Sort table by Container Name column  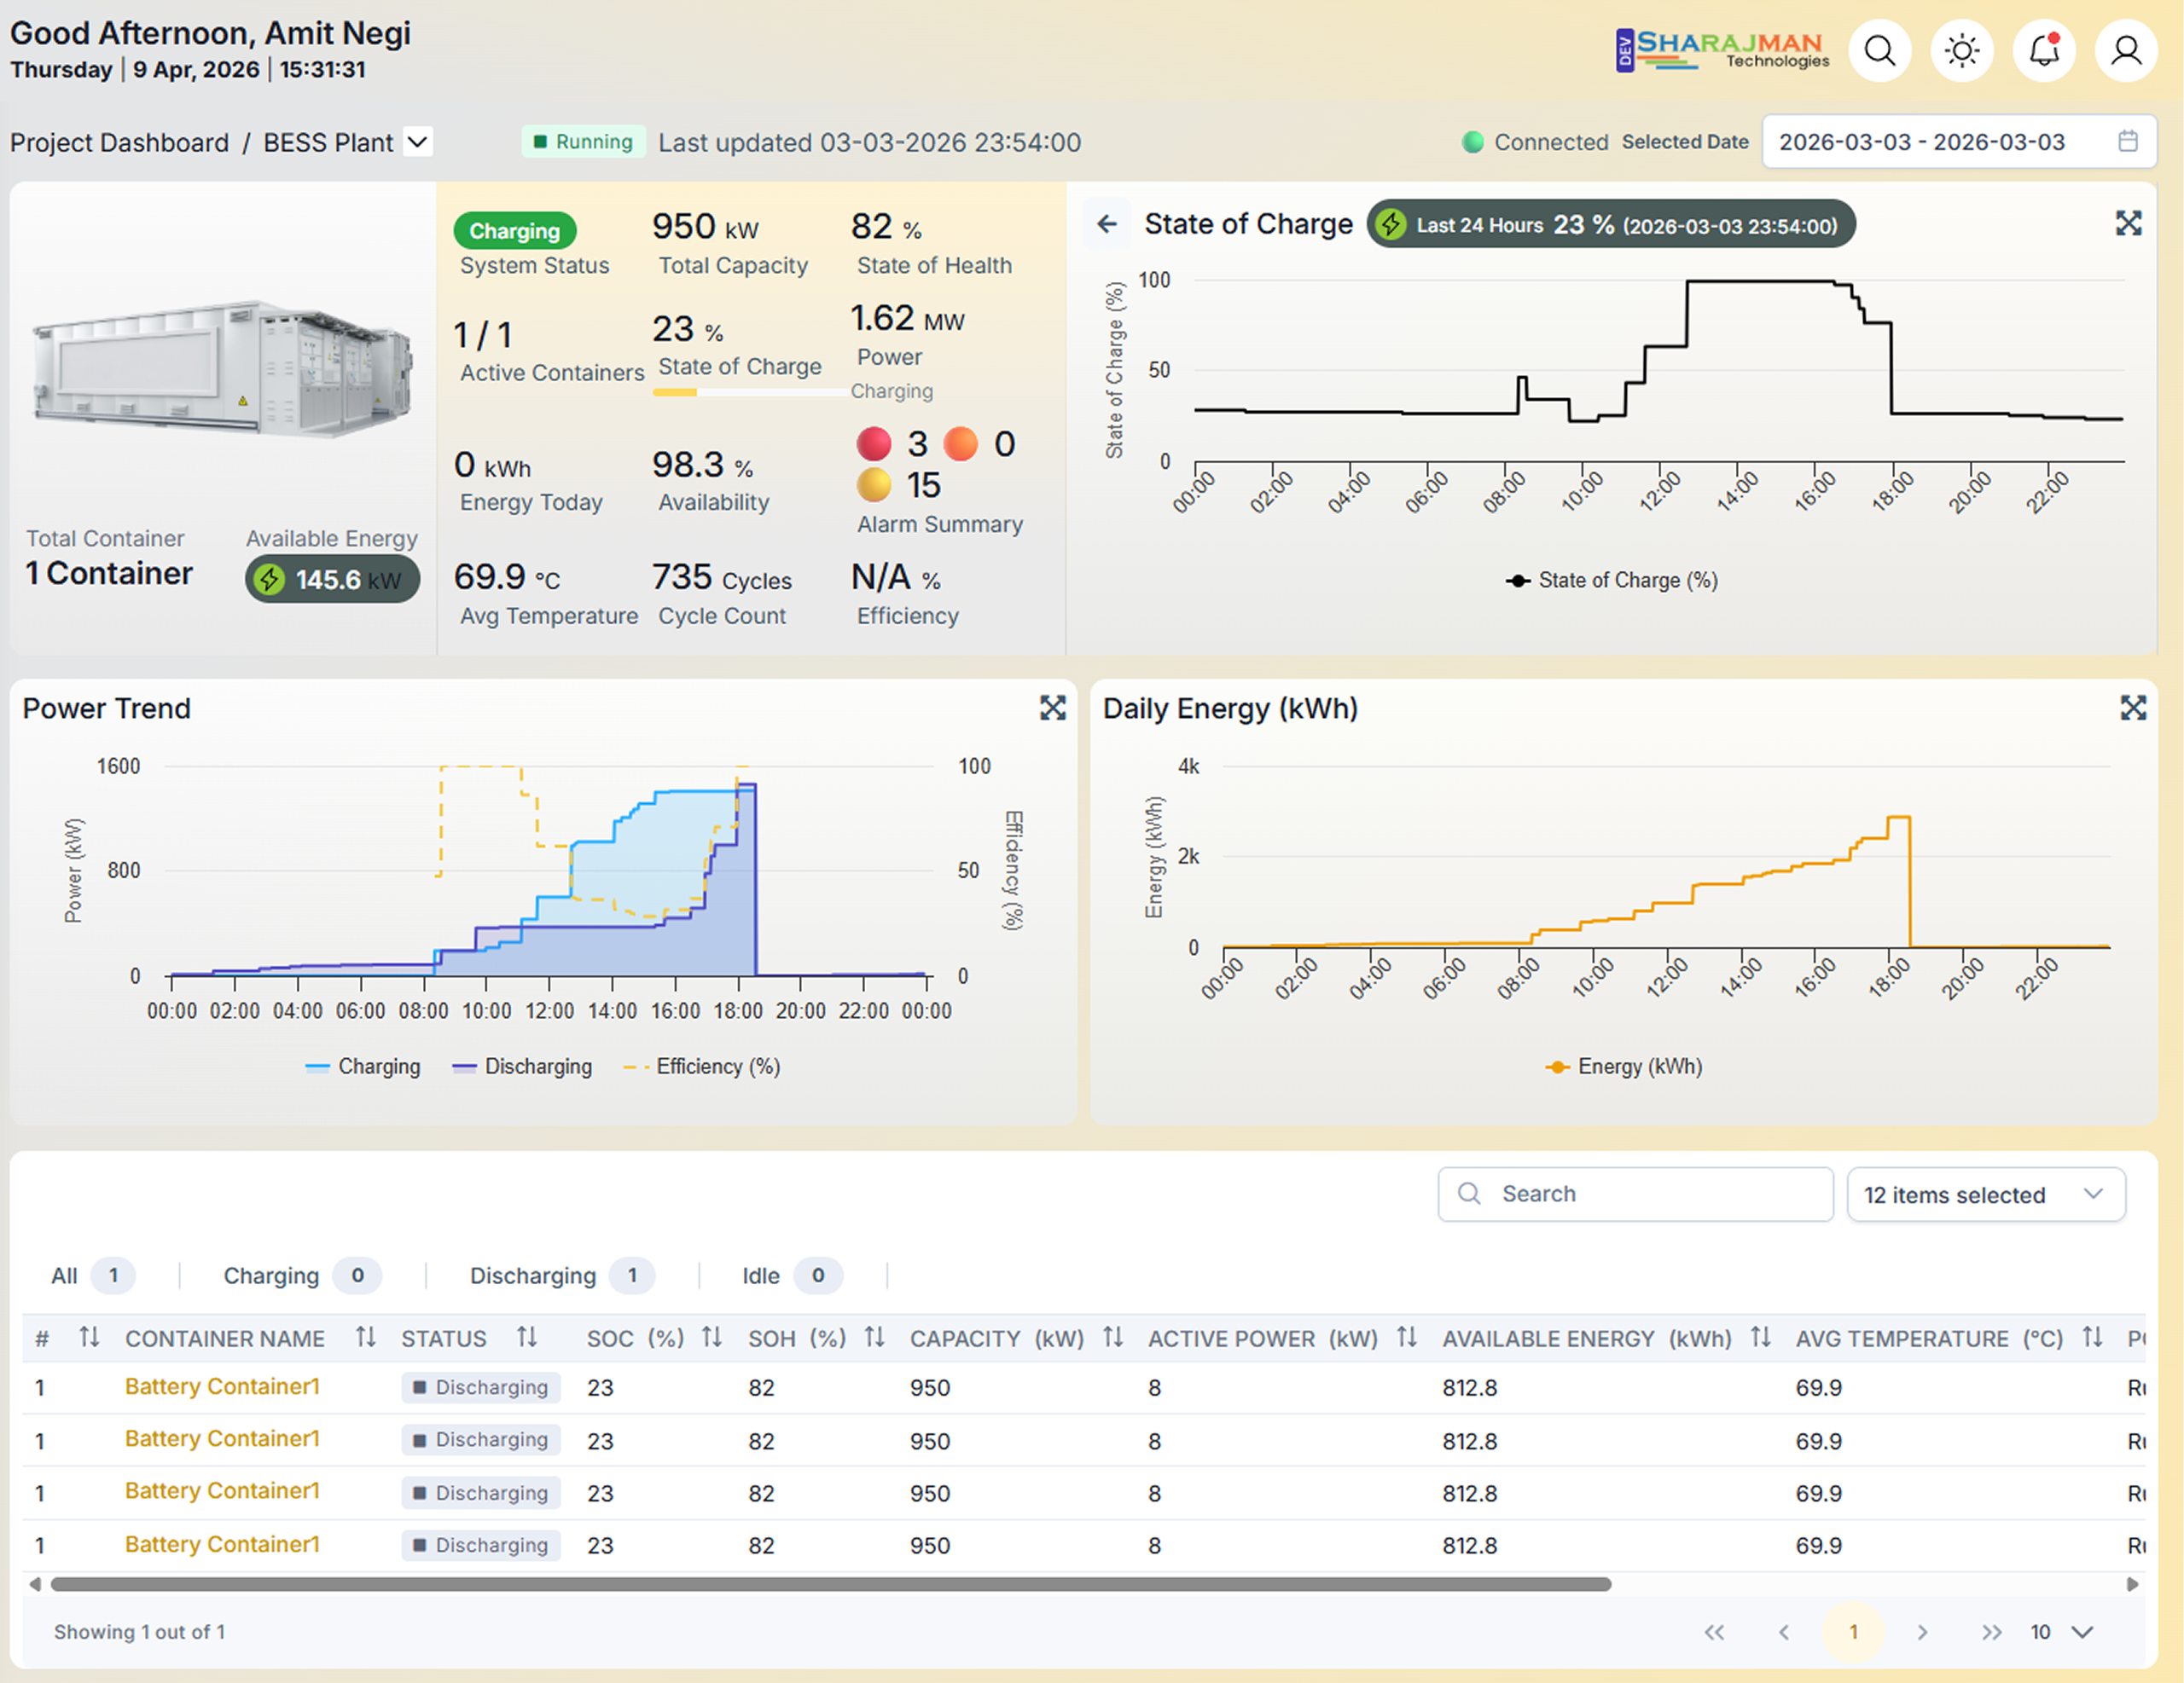(365, 1337)
